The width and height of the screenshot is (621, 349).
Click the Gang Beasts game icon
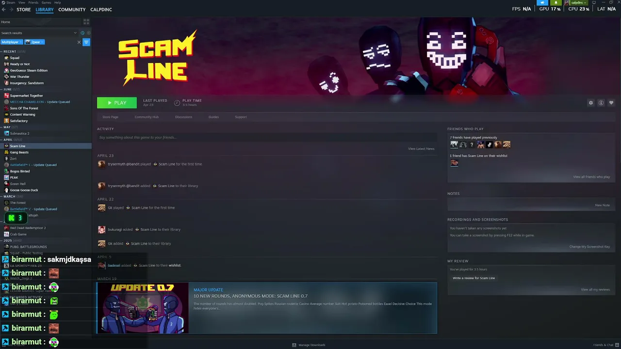(x=6, y=152)
